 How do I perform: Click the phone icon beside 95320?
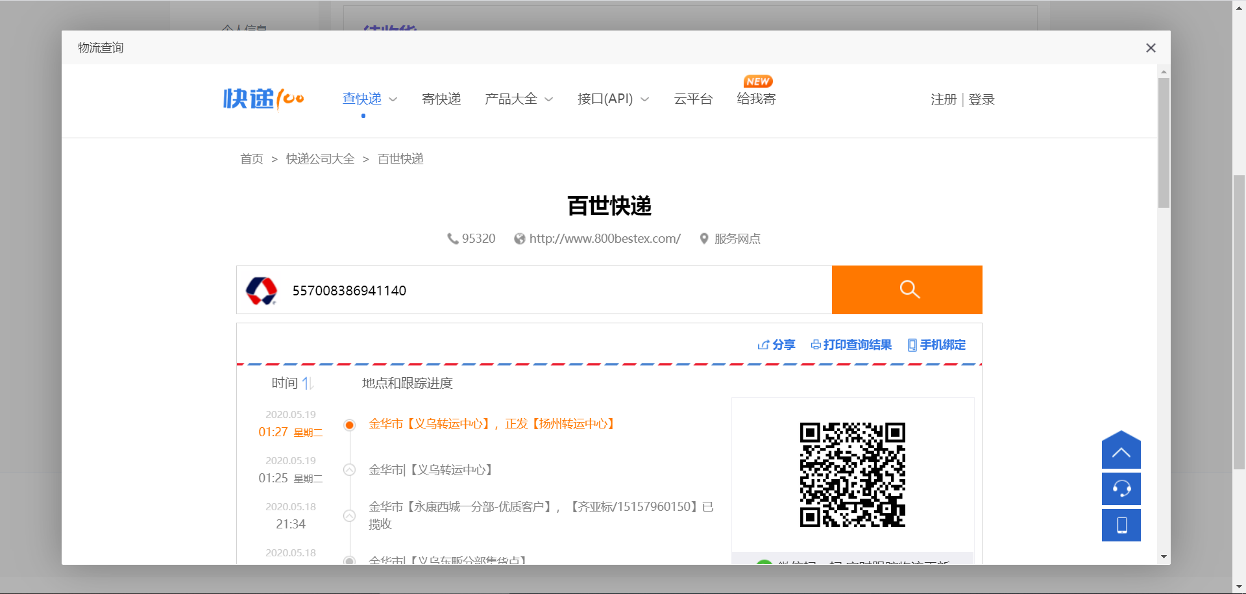point(452,239)
